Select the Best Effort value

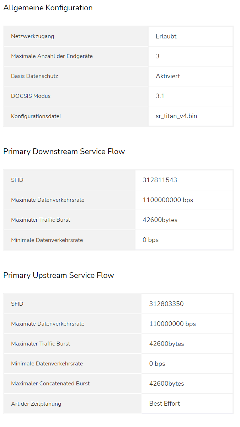click(165, 404)
